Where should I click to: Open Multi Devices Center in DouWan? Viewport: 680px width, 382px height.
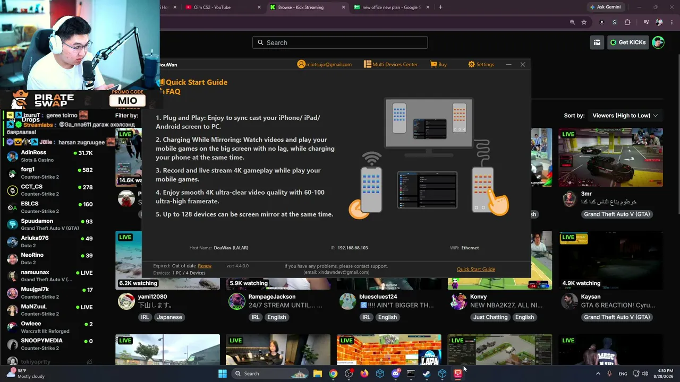coord(390,64)
